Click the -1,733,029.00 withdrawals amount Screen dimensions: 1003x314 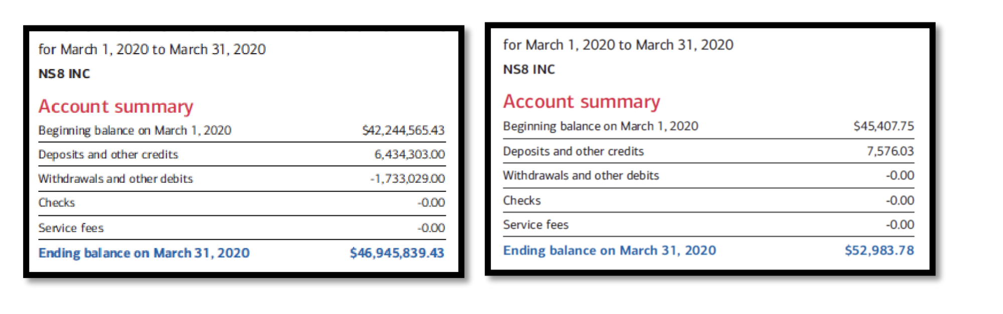coord(408,179)
